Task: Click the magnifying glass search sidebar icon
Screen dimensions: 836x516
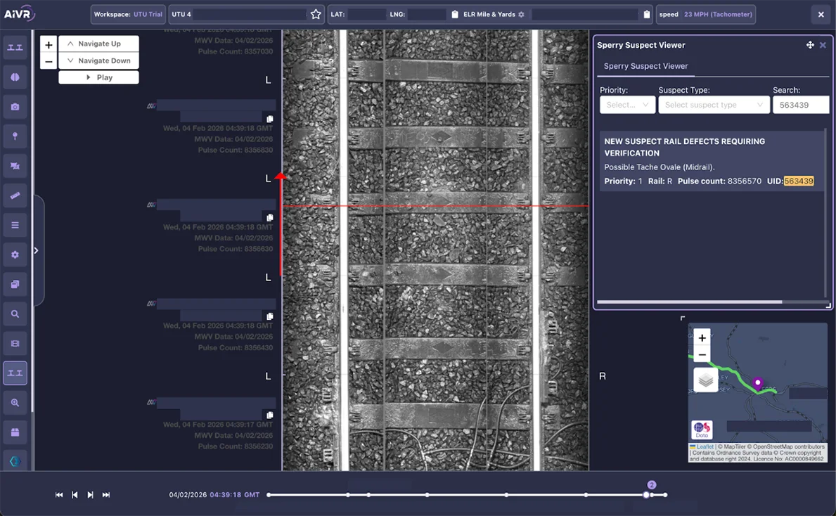Action: 15,314
